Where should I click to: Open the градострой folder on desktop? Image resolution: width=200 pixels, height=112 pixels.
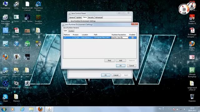coord(192,86)
